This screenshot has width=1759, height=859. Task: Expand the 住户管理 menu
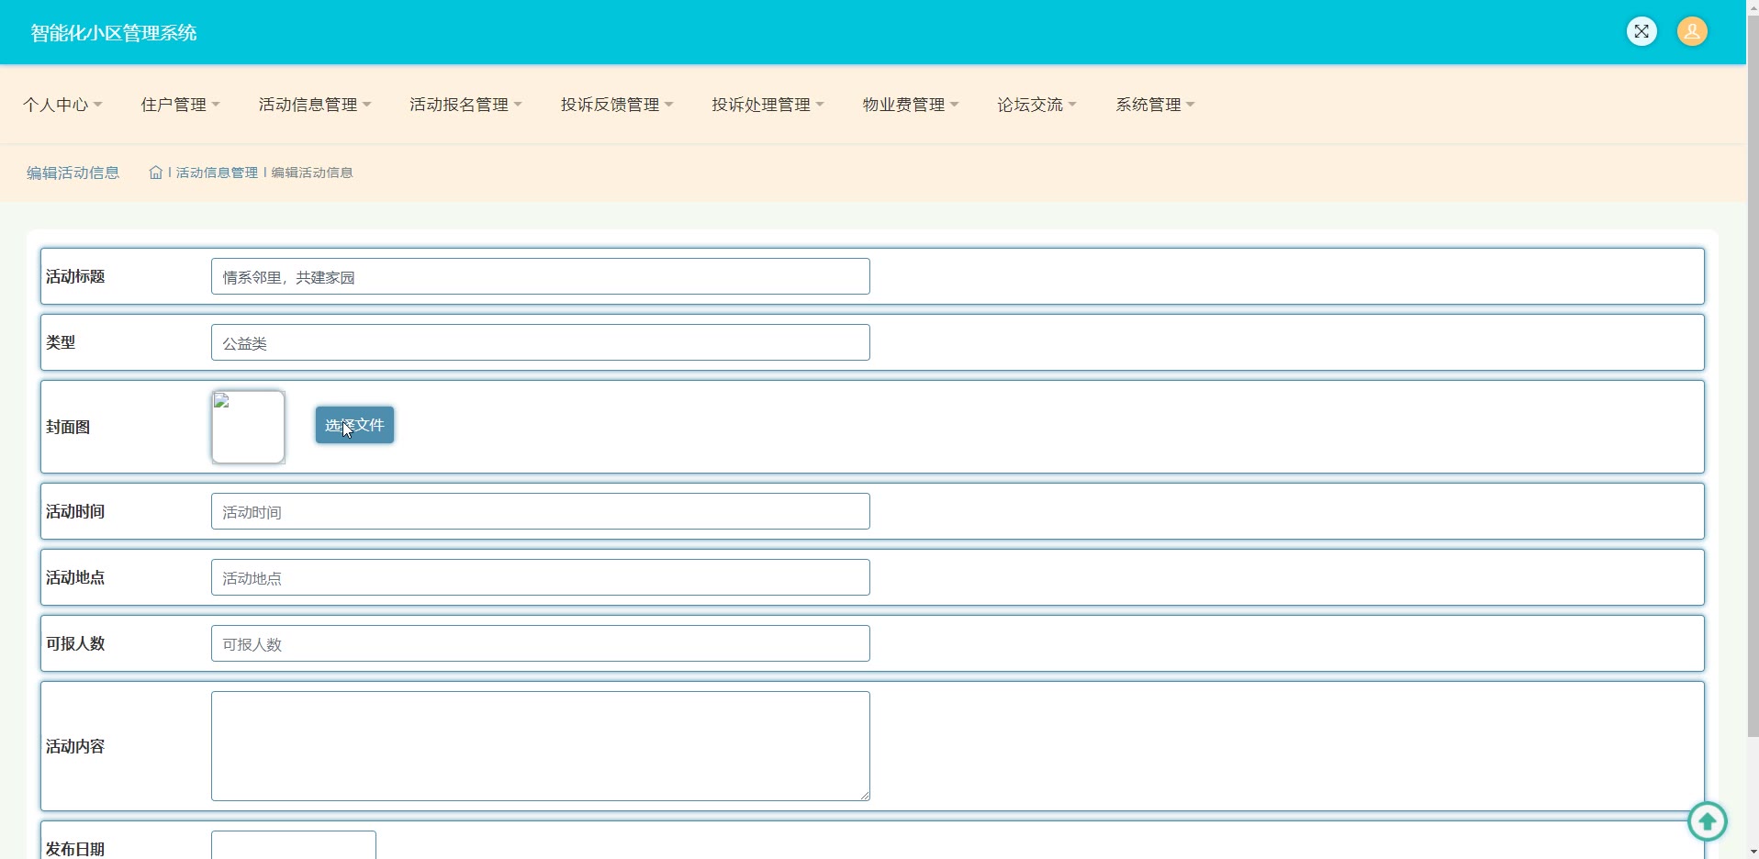tap(180, 105)
